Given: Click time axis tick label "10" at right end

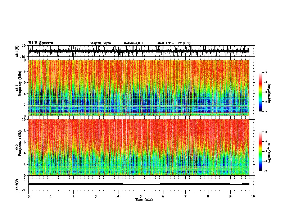Looking at the screenshot, I should click(x=253, y=196).
